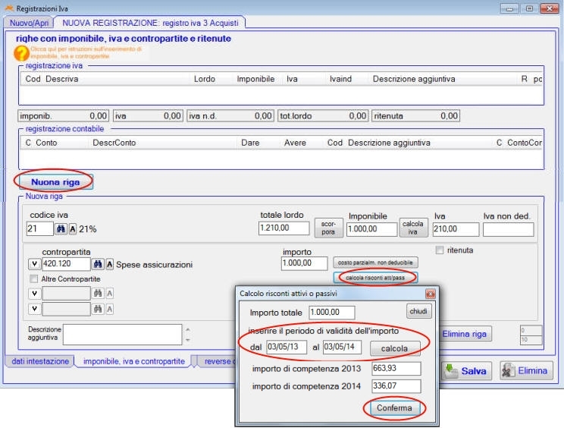Confirm with the Conferma button
The height and width of the screenshot is (428, 564).
(x=394, y=408)
